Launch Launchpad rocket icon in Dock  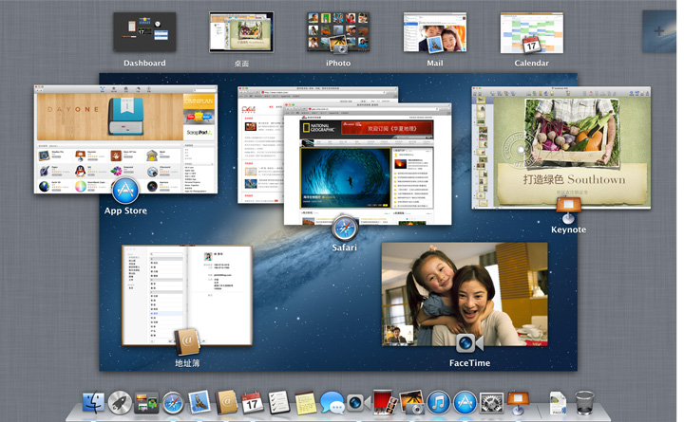point(120,402)
